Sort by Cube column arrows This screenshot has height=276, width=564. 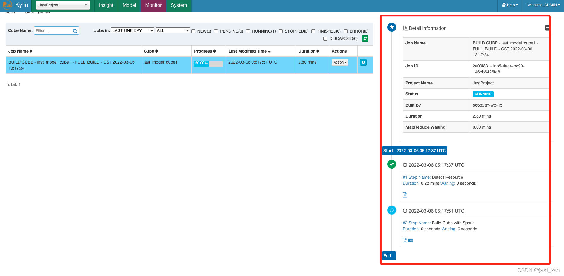coord(156,51)
